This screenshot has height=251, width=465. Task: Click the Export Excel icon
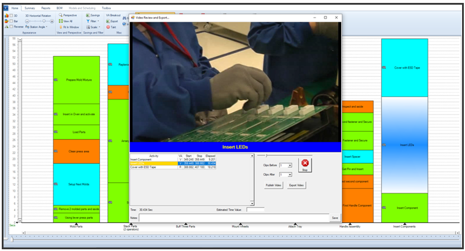[x=108, y=21]
